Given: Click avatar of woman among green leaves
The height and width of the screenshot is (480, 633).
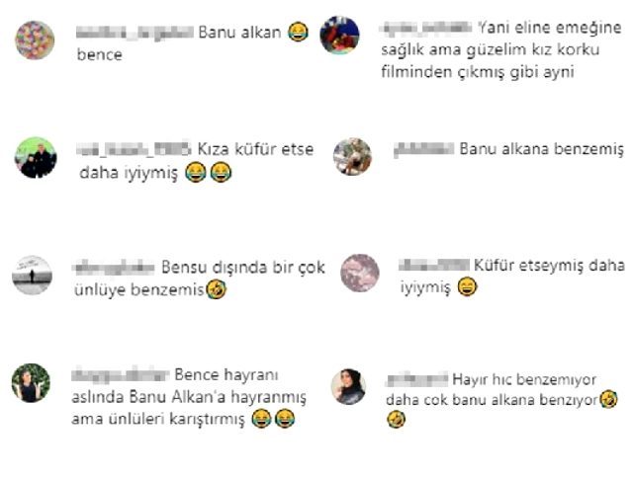Looking at the screenshot, I should click(31, 383).
